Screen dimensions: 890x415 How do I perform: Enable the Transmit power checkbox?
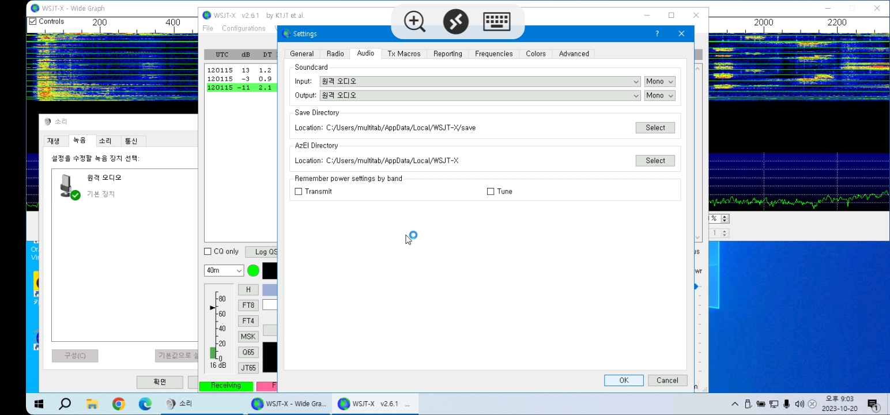pyautogui.click(x=299, y=191)
